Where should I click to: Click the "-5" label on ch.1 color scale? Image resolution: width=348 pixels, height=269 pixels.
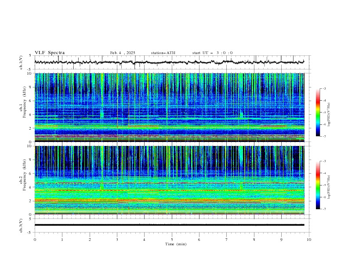coord(324,113)
